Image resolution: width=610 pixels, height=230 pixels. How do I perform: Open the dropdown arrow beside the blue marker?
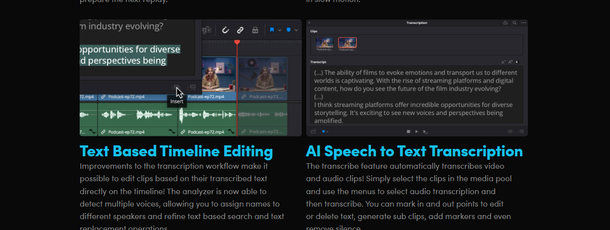pyautogui.click(x=296, y=30)
